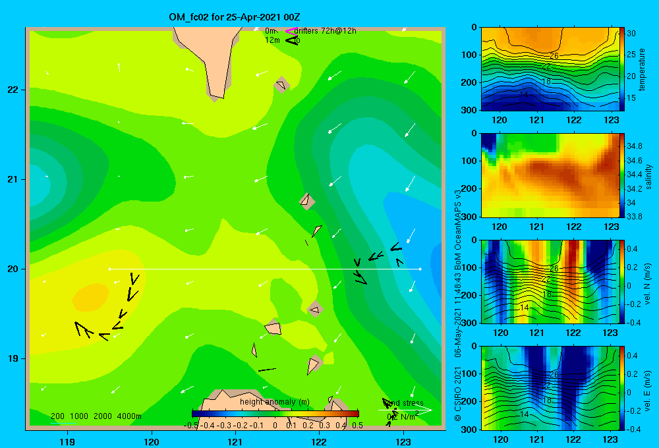Select the 'vel. N (m/s)' axis label
The width and height of the screenshot is (659, 448).
pyautogui.click(x=648, y=284)
